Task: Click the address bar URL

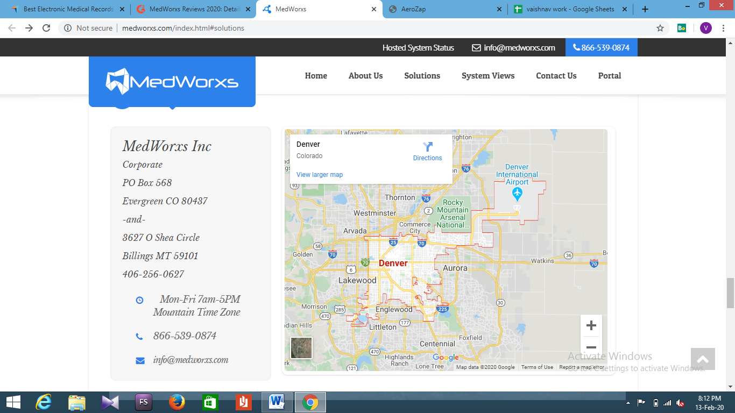Action: [x=183, y=28]
